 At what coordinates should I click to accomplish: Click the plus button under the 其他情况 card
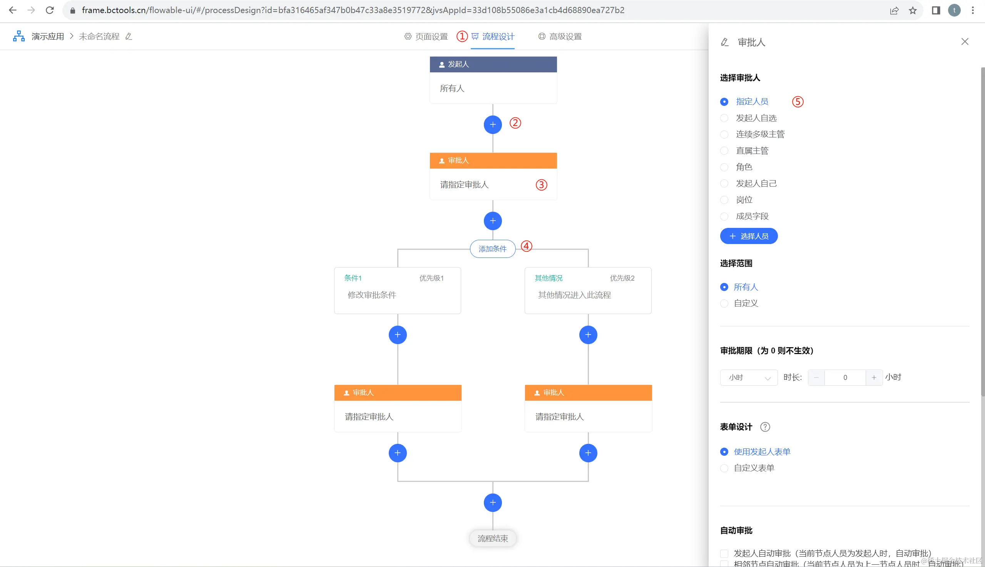588,335
